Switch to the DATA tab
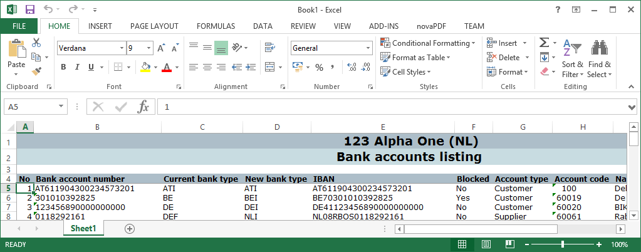This screenshot has width=641, height=252. pyautogui.click(x=263, y=26)
